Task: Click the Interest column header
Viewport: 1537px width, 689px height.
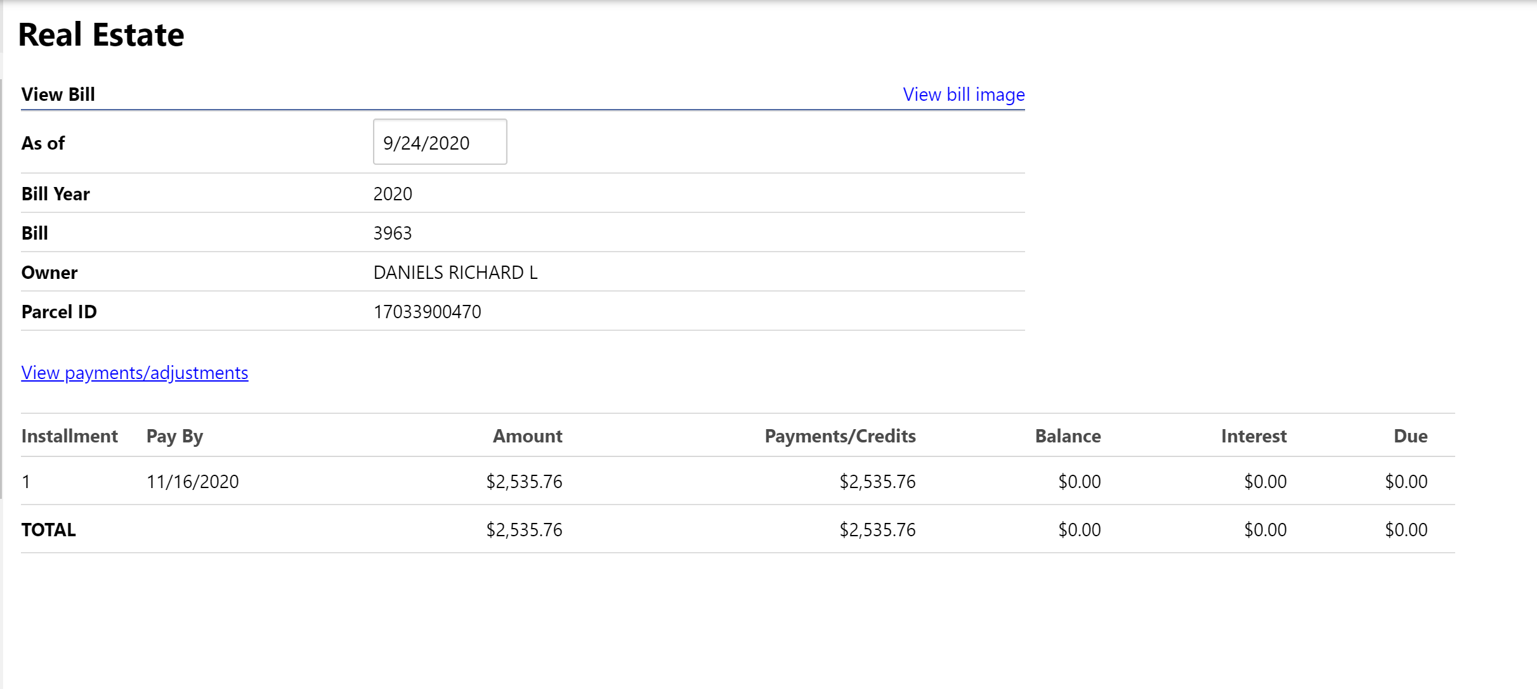Action: [1253, 436]
